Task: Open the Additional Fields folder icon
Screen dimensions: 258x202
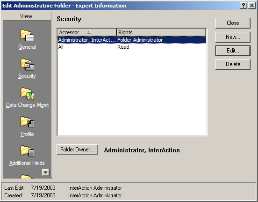Action: 27,151
